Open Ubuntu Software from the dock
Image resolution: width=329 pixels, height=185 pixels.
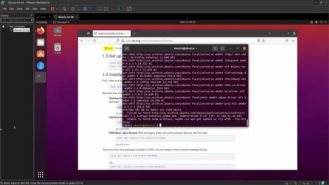coord(41,54)
